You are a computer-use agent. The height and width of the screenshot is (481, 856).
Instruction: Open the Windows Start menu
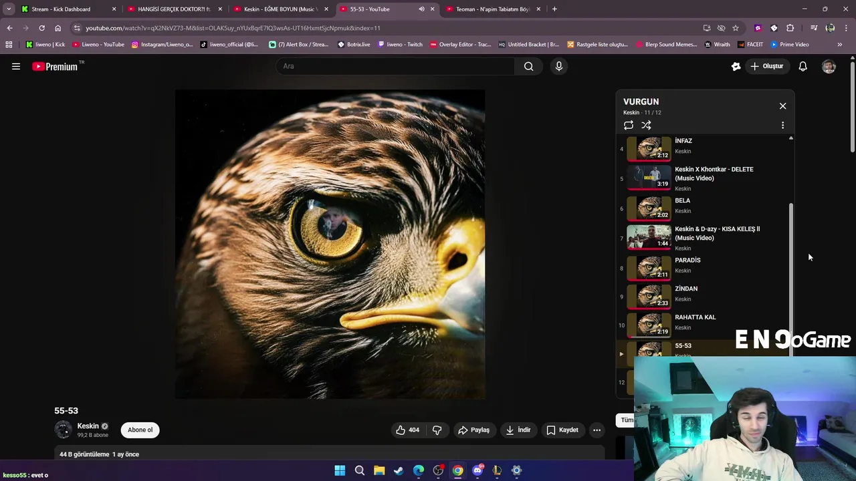pyautogui.click(x=340, y=470)
